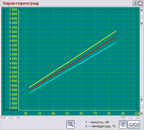144x130 pixels.
Task: Click up arrow of lower right vertical scrollbar
Action: click(x=142, y=99)
